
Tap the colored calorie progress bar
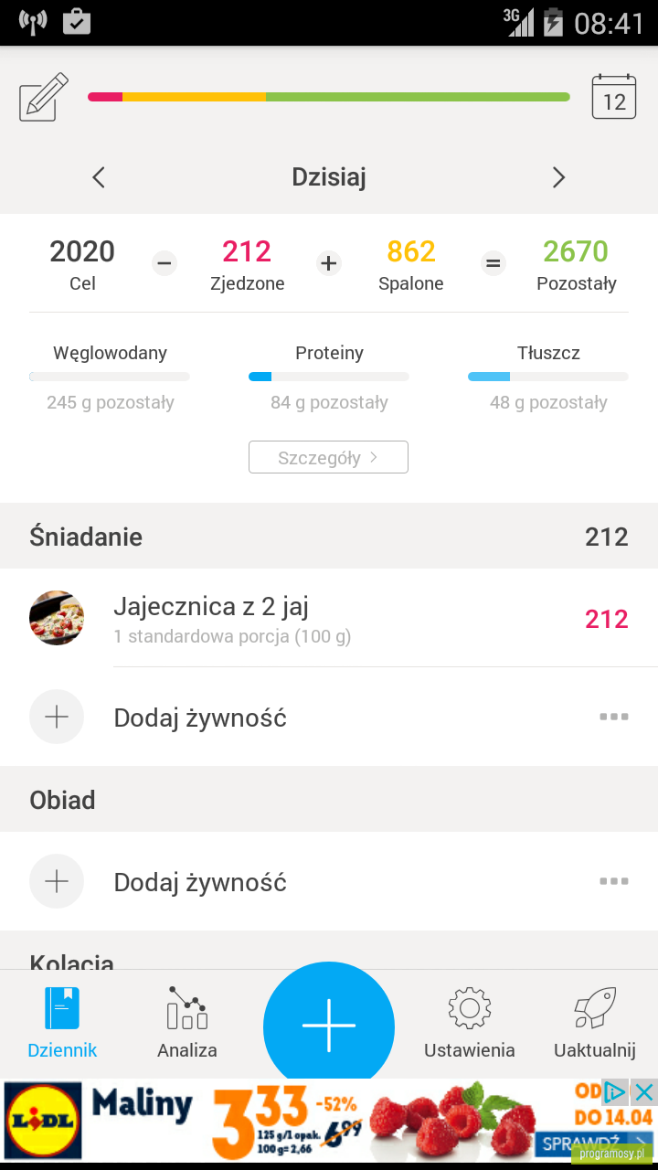click(329, 97)
